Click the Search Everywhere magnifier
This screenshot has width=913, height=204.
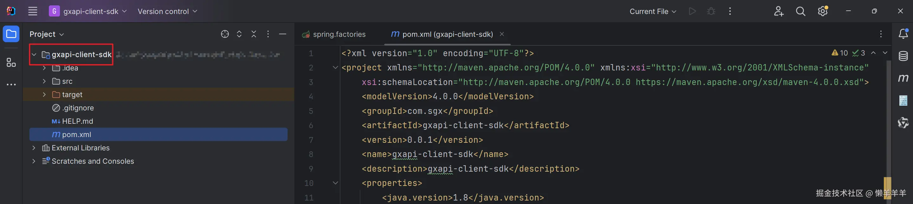pos(800,11)
